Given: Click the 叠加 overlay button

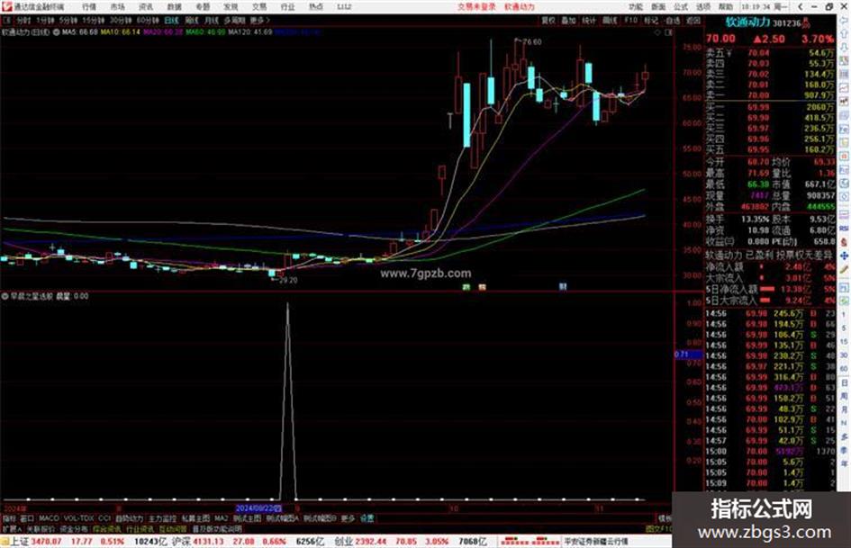Looking at the screenshot, I should coord(568,20).
